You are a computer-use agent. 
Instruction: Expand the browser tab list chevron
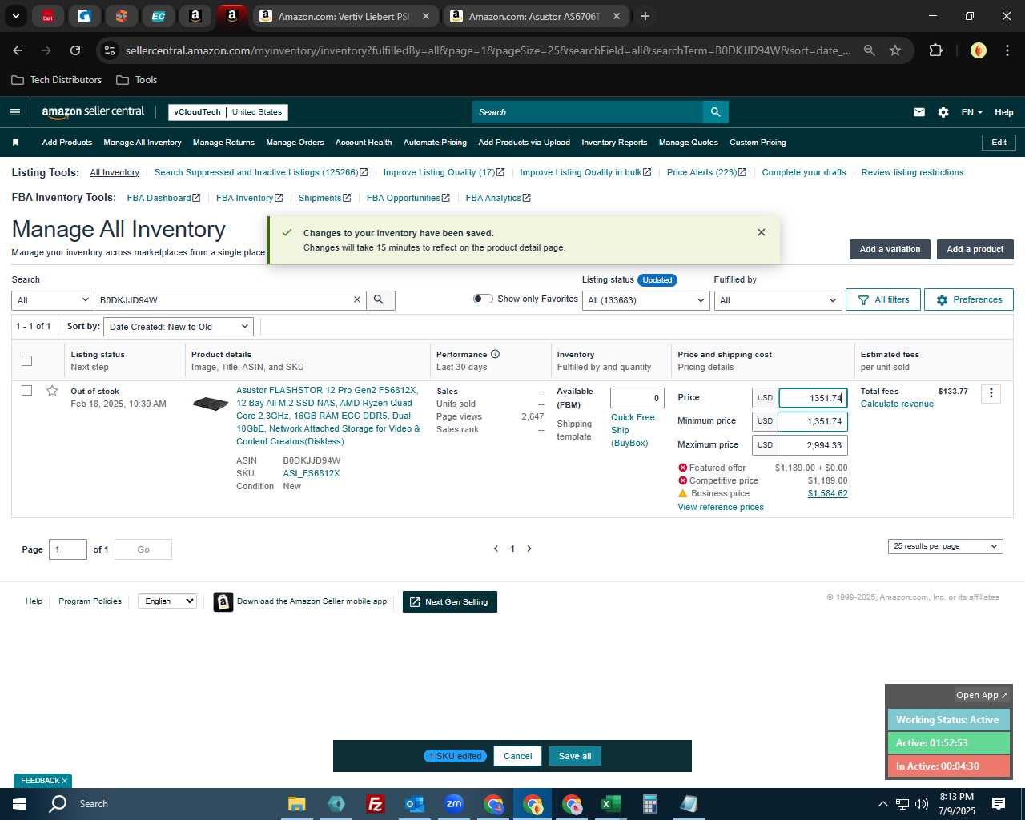pos(15,16)
